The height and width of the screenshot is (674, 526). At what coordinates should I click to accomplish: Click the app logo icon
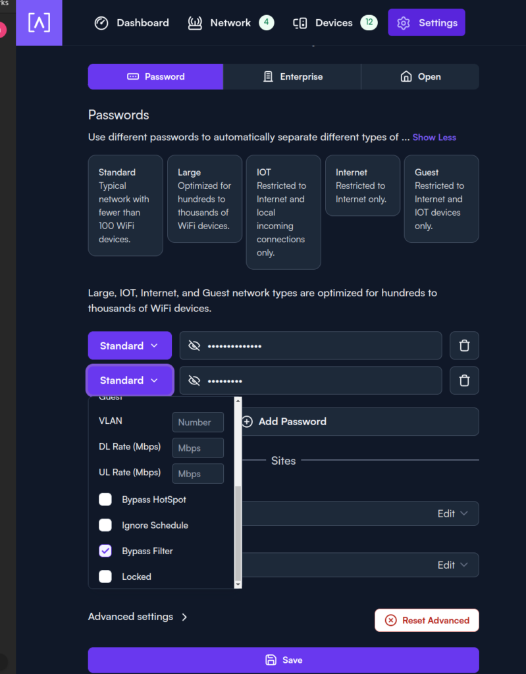tap(39, 23)
